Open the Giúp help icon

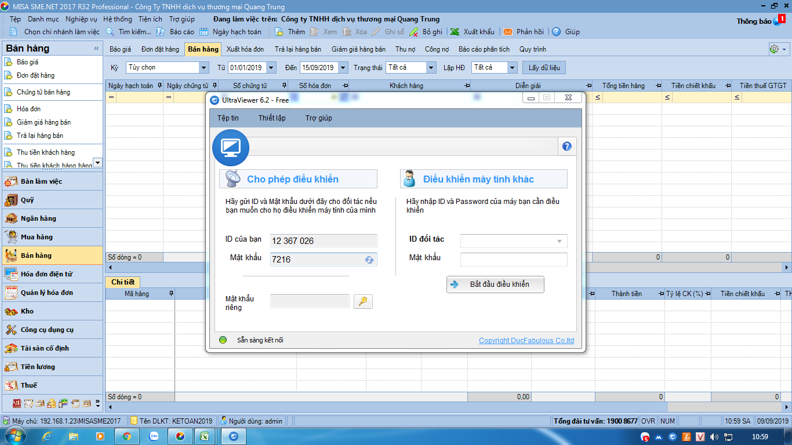(x=565, y=32)
